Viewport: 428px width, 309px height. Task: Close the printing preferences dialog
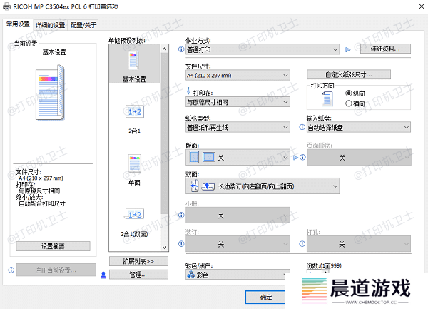(422, 6)
